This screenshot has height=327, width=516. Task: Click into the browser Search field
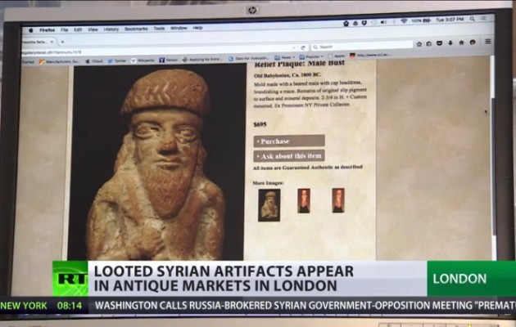360,47
